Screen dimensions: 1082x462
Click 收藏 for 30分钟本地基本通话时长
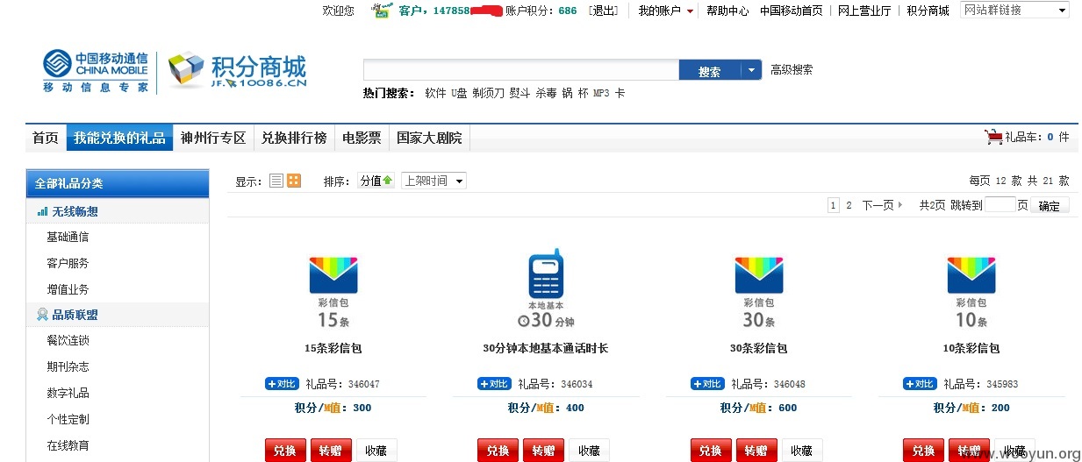(589, 451)
